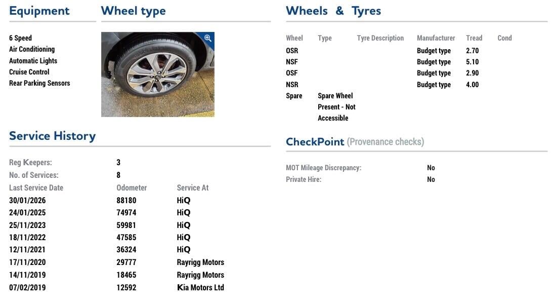Select the Odometer column header
Viewport: 557px width, 303px height.
pos(132,187)
